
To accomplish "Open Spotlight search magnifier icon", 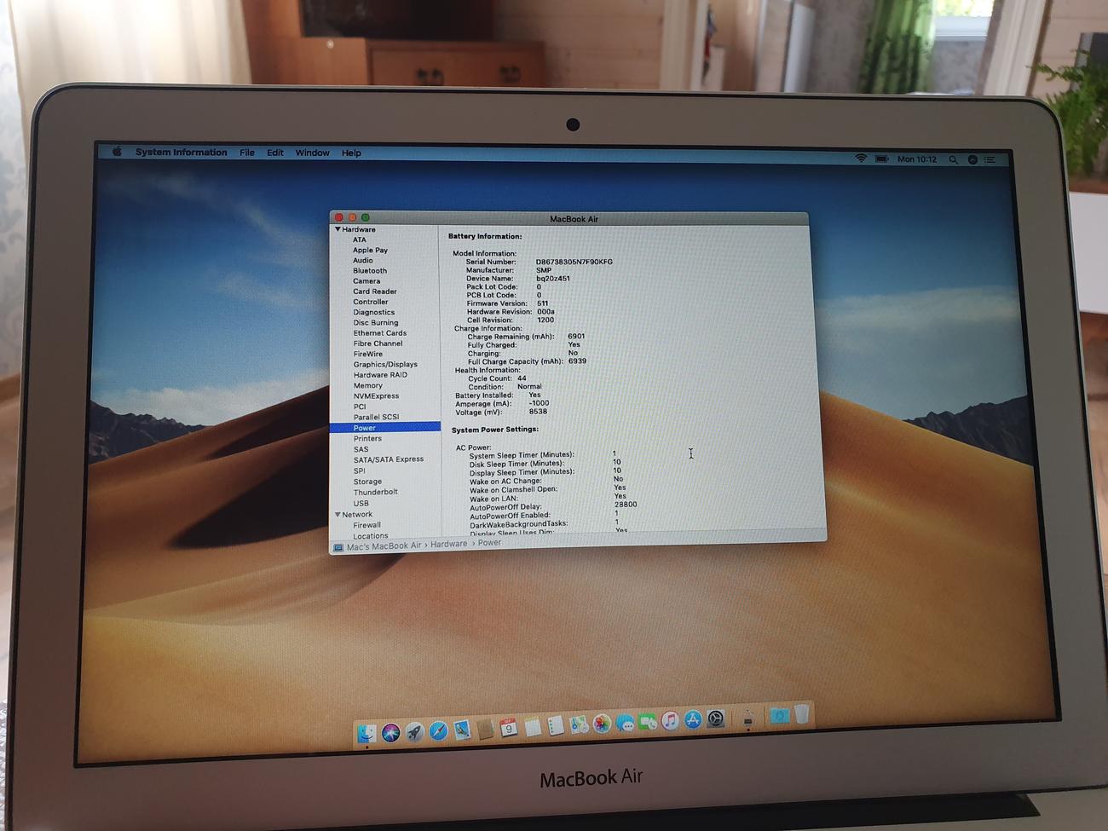I will pos(953,159).
